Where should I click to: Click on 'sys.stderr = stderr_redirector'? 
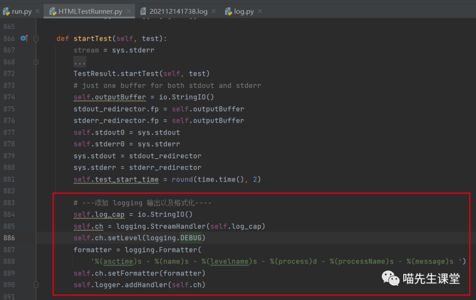pos(137,168)
